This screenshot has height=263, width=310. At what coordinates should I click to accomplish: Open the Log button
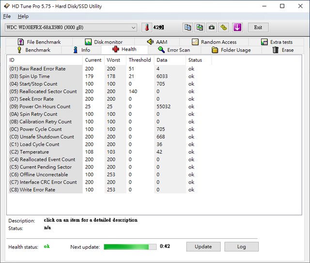click(241, 247)
